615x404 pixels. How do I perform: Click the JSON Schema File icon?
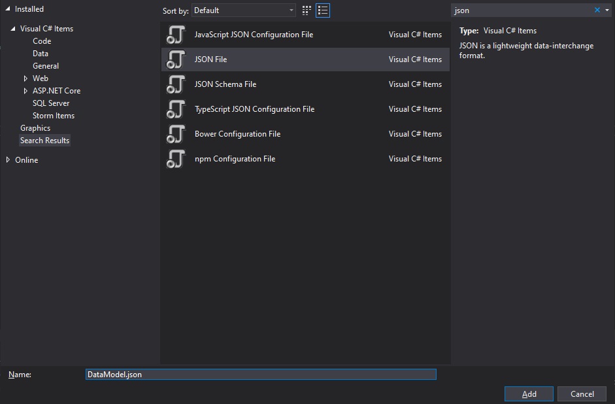coord(176,84)
